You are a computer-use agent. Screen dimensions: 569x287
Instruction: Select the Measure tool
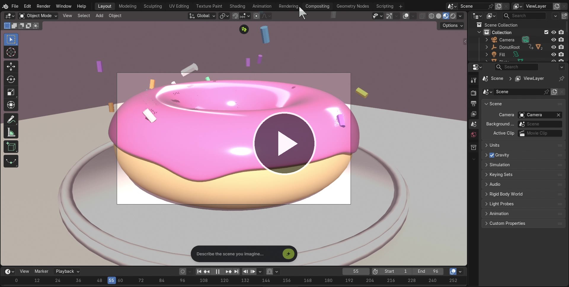11,132
